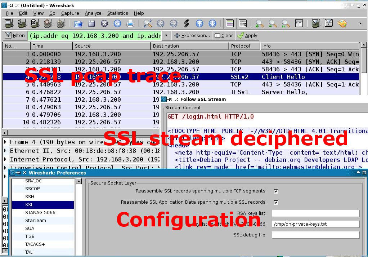
Task: Click the /tmp/dh-private-keys.txt field
Action: click(x=316, y=224)
